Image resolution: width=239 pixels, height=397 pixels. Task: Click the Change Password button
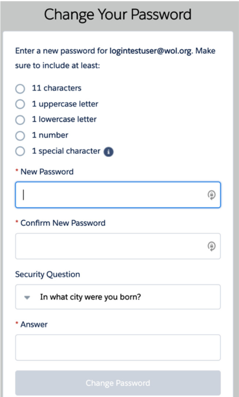pyautogui.click(x=118, y=383)
